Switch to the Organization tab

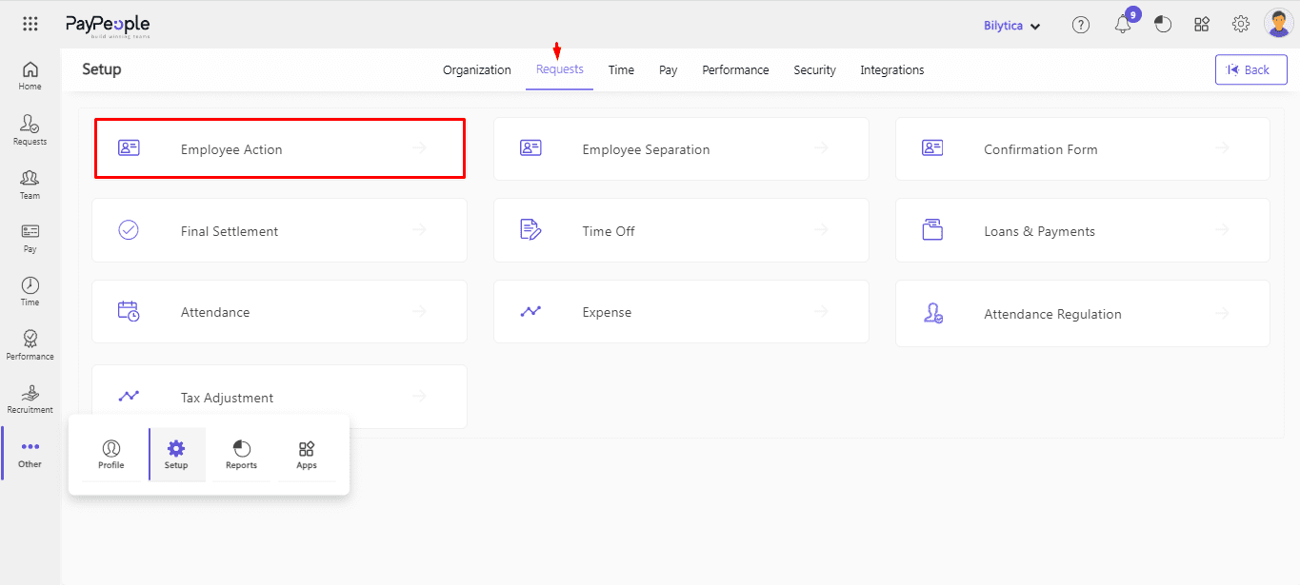pyautogui.click(x=476, y=70)
